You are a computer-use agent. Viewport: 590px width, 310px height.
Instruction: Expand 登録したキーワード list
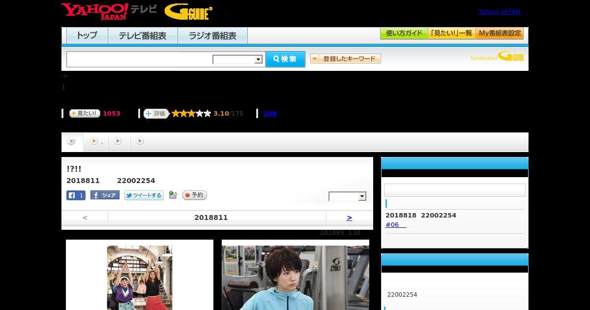(346, 59)
